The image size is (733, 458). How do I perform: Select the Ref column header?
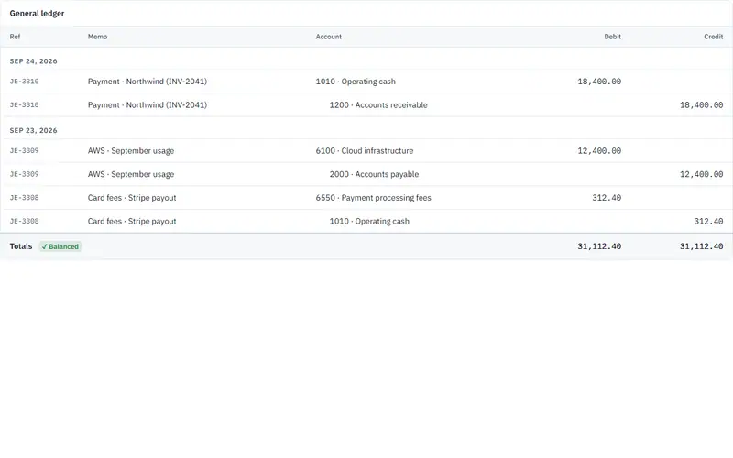click(x=15, y=37)
